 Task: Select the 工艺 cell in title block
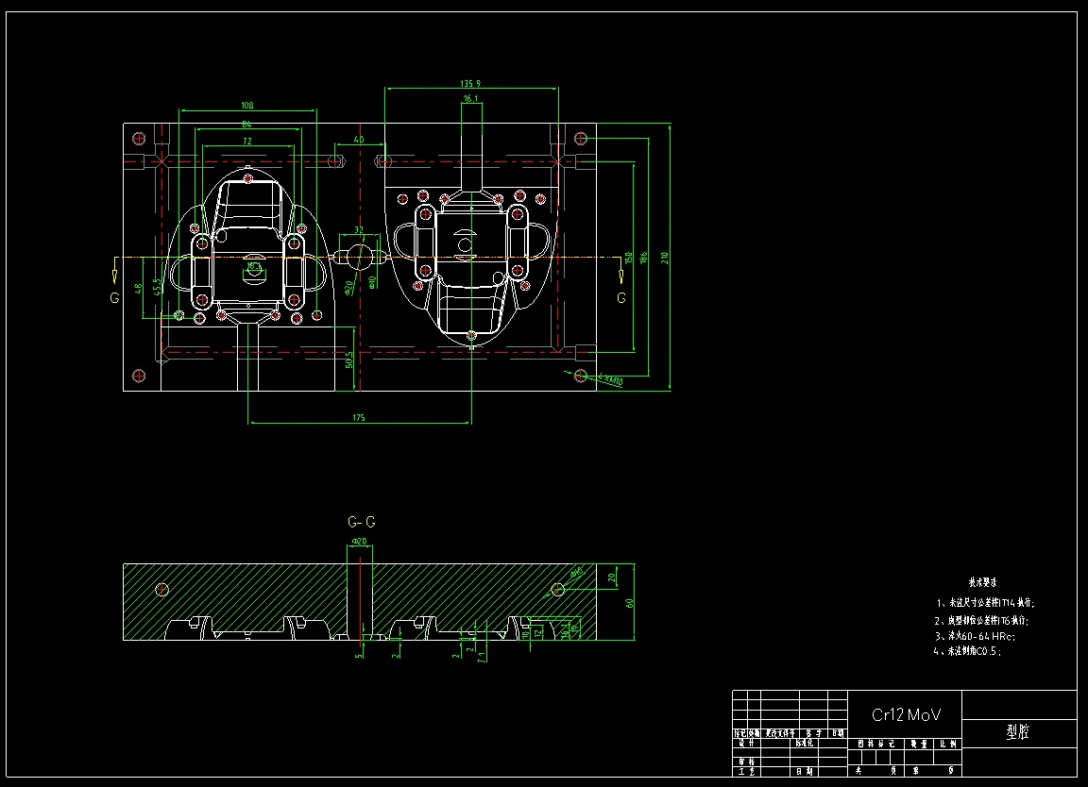tap(747, 771)
